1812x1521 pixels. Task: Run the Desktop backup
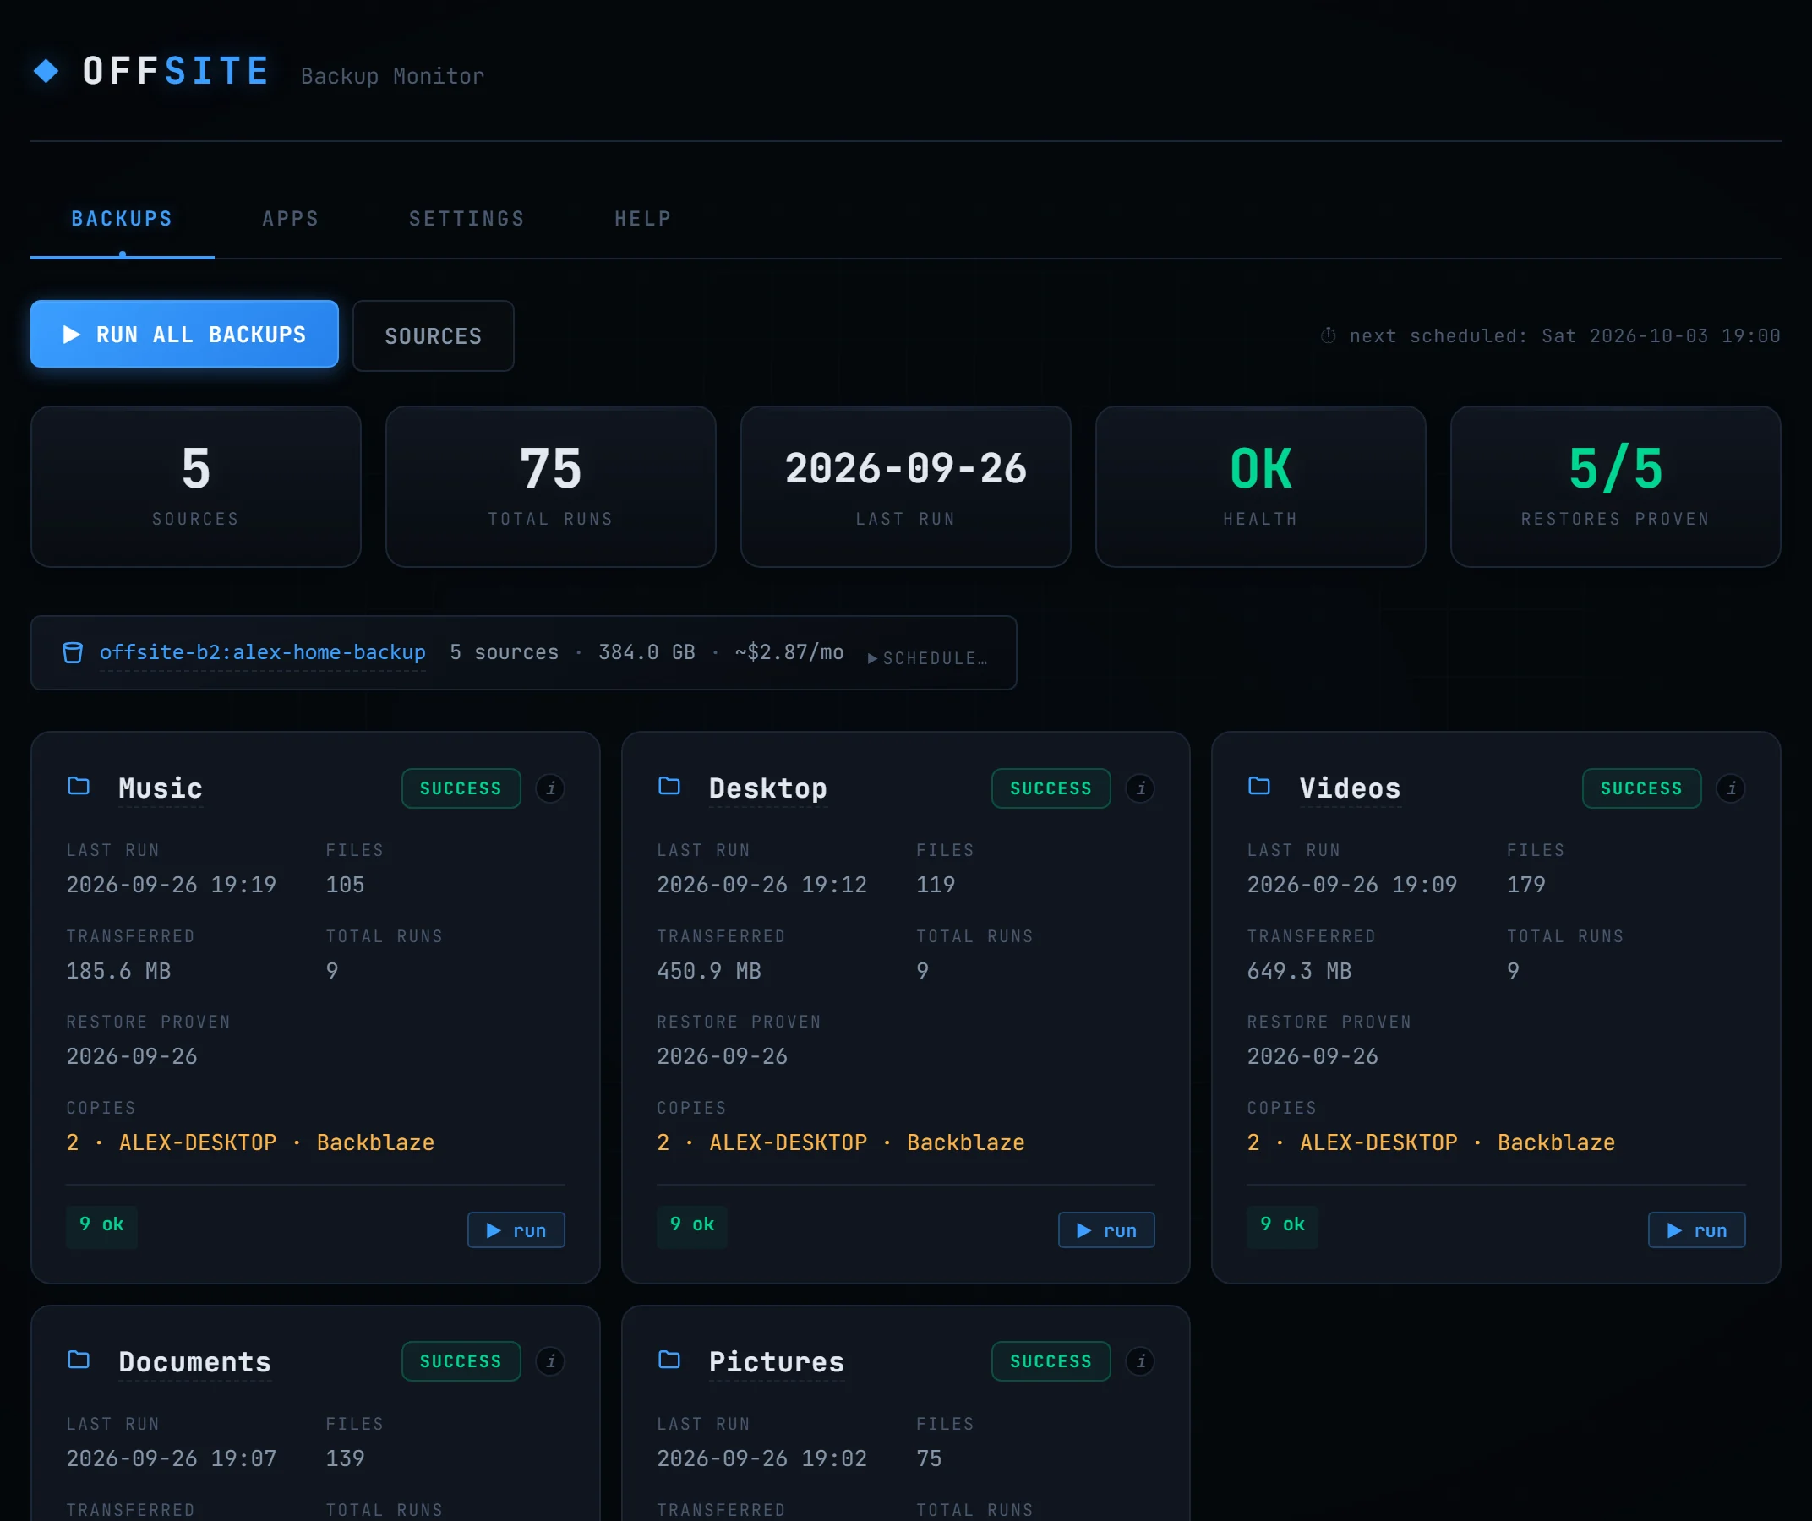1106,1230
